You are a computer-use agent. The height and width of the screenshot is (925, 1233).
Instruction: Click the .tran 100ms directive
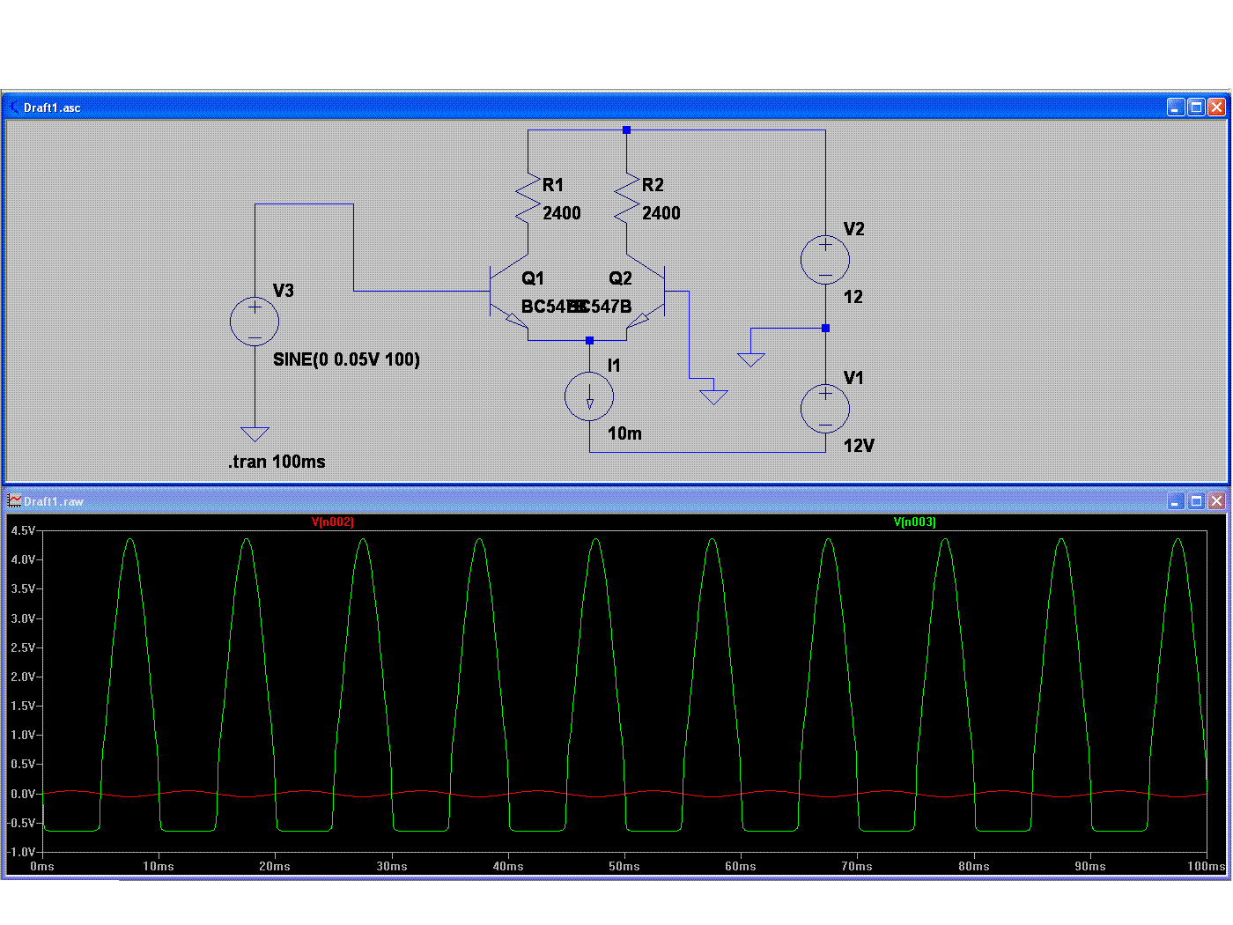(x=277, y=462)
